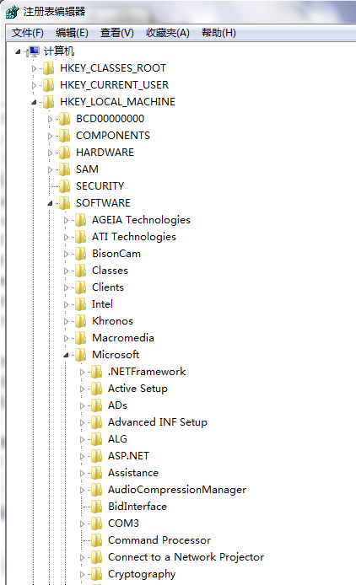The width and height of the screenshot is (356, 585).
Task: Open the 文件(F) menu
Action: coord(28,33)
